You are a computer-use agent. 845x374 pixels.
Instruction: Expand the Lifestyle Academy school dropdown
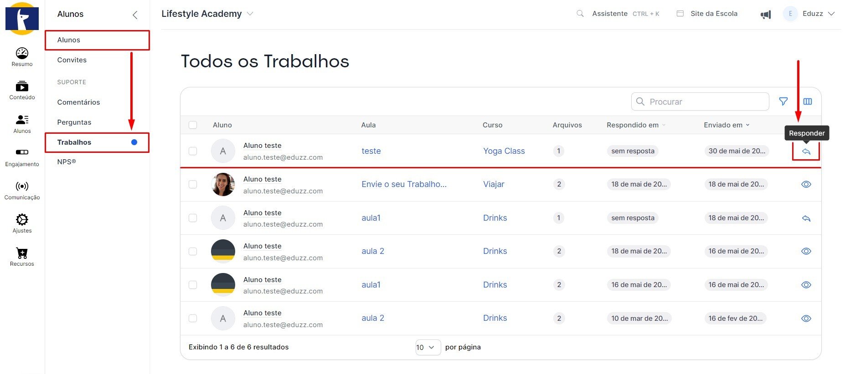(250, 14)
